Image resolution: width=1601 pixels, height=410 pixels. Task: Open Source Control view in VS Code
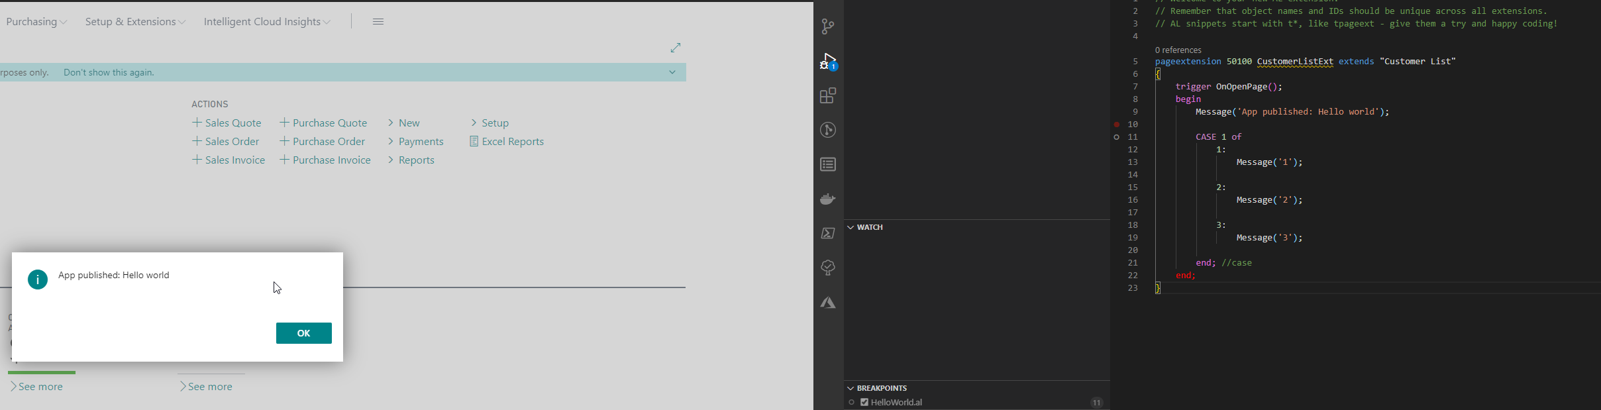[x=828, y=26]
